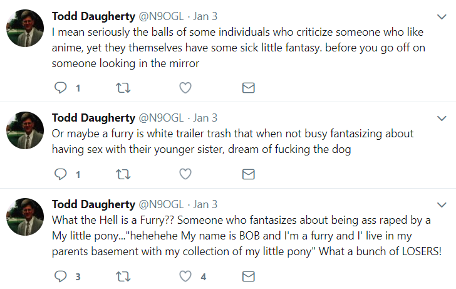Reply to the tweet about anime critics
This screenshot has width=456, height=289.
click(x=61, y=88)
